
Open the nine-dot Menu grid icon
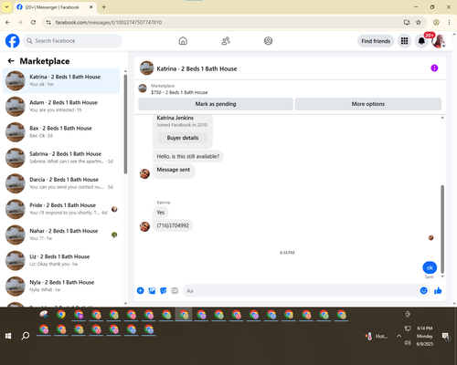404,41
